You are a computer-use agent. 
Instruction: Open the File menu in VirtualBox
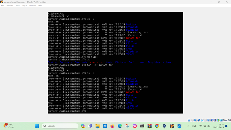click(x=3, y=6)
